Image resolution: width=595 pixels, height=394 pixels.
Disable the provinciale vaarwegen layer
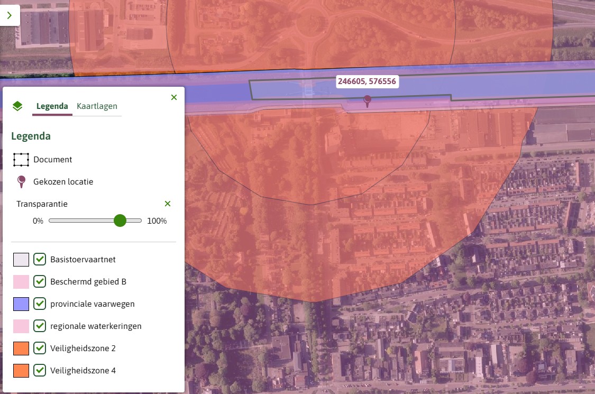(x=40, y=304)
